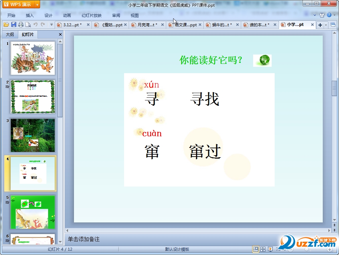Screen dimensions: 339x255
Task: Expand the quick access toolbar customize dropdown
Action: coord(51,25)
